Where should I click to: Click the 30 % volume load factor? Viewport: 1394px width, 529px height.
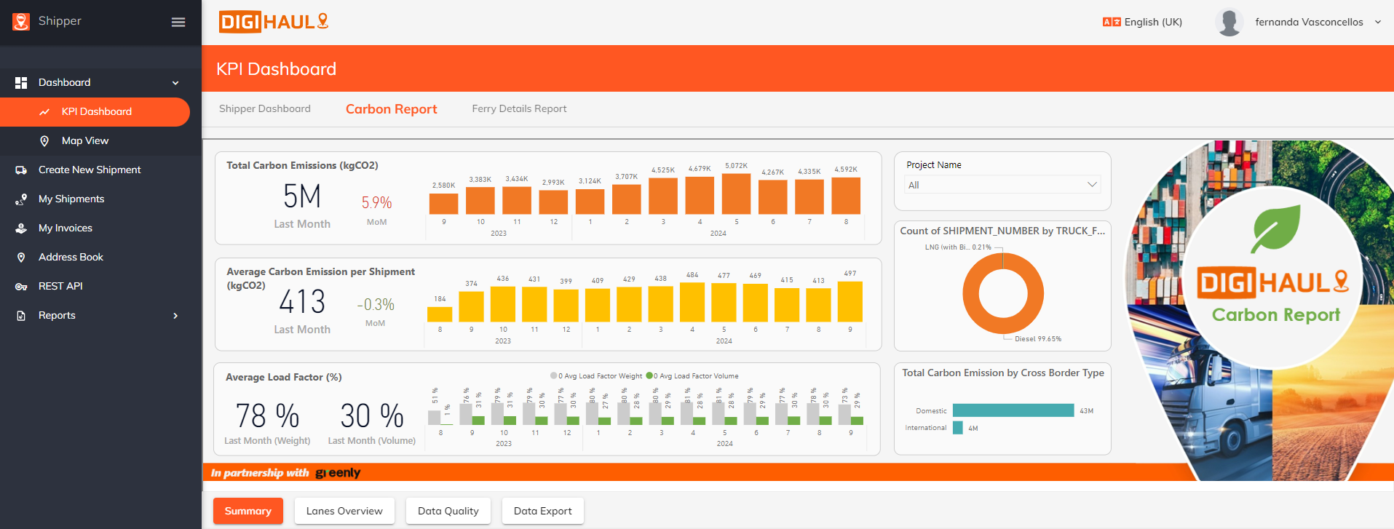click(x=372, y=416)
